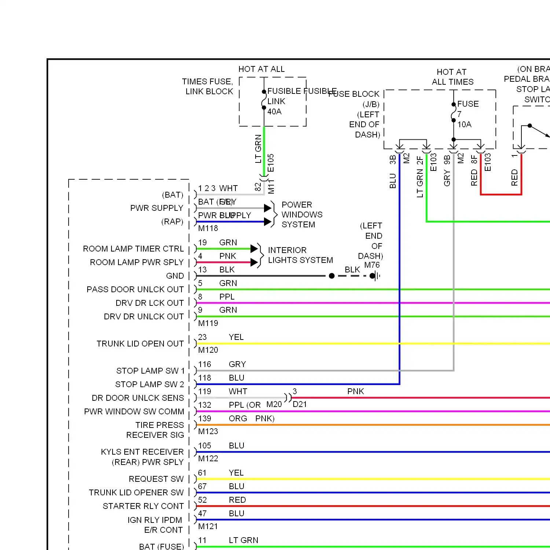
Task: Select the "10A" fuse rating label
Action: tap(464, 124)
